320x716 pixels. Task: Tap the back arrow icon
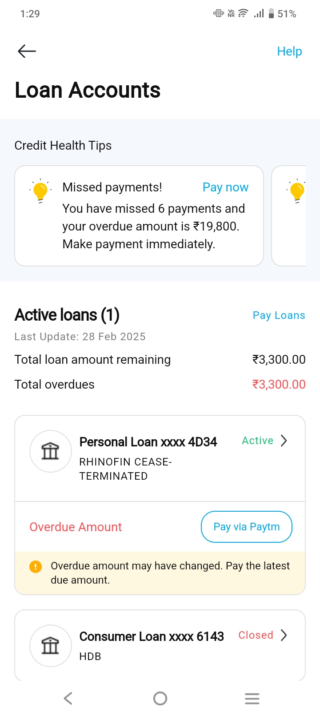pos(27,52)
